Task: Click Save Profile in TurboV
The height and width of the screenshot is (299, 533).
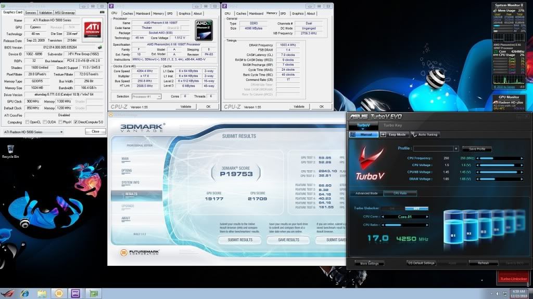Action: click(x=477, y=149)
